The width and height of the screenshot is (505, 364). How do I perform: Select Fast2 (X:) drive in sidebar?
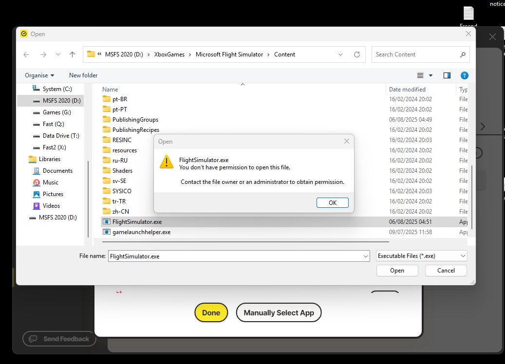tap(50, 147)
